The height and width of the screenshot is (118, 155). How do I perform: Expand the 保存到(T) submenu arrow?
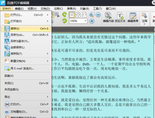(48, 54)
